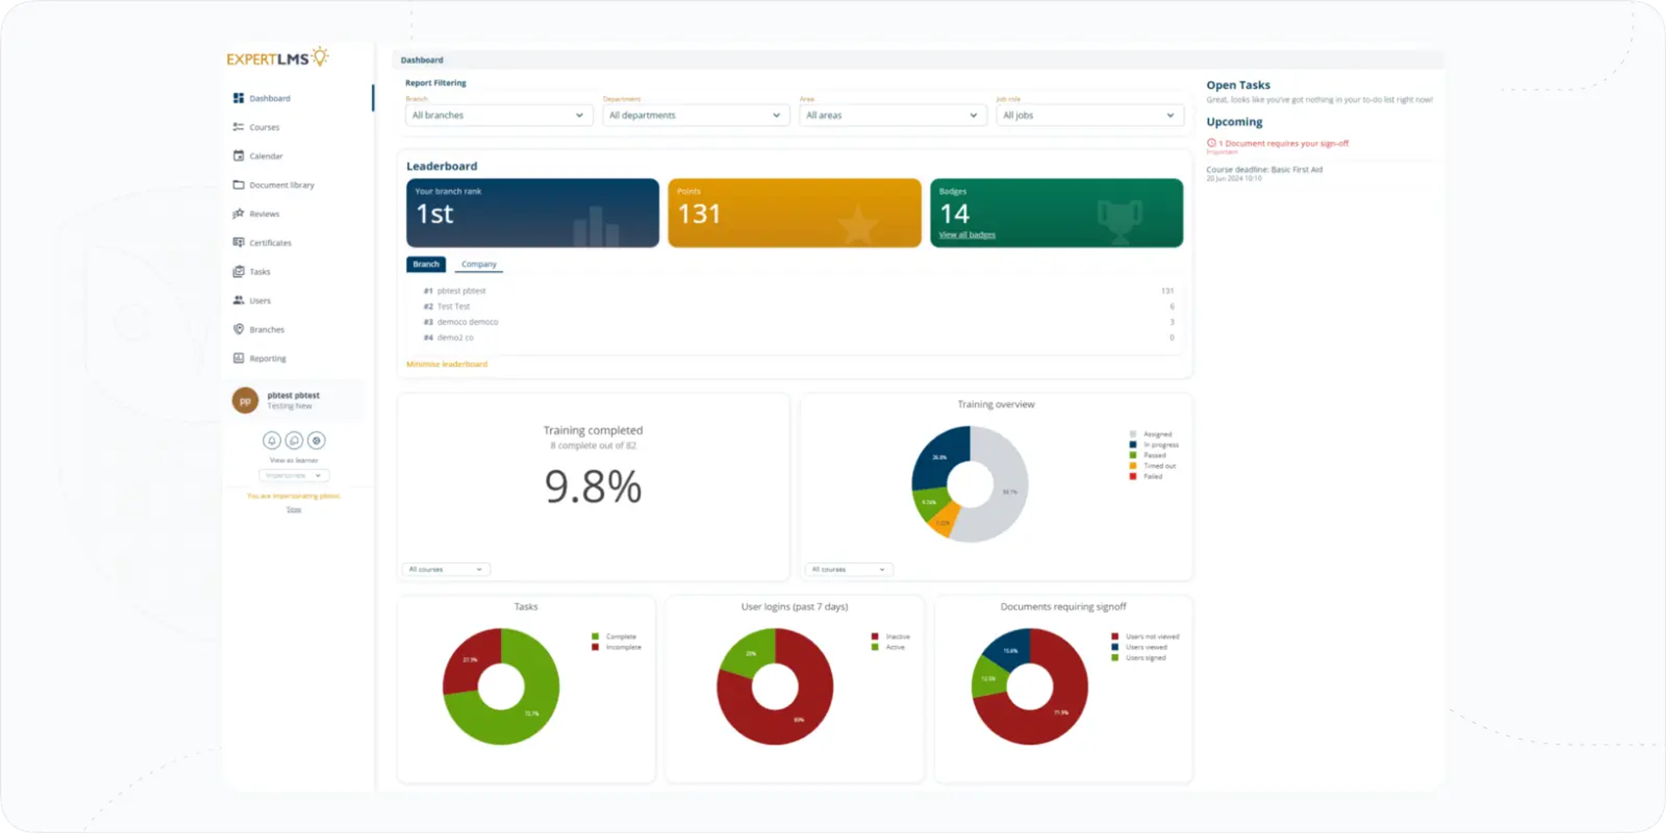Open the chat messages bubble icon
This screenshot has width=1666, height=833.
coord(294,440)
